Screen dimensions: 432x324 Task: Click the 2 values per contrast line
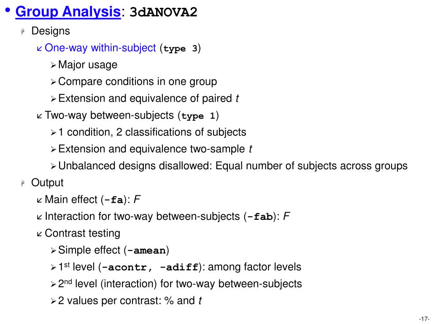click(x=130, y=300)
